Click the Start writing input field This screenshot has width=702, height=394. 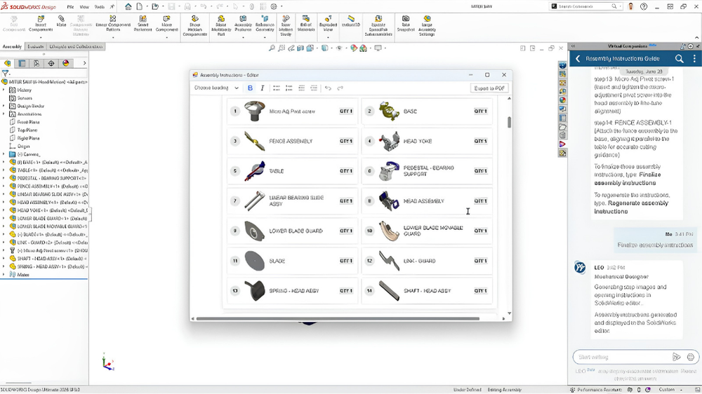[622, 357]
